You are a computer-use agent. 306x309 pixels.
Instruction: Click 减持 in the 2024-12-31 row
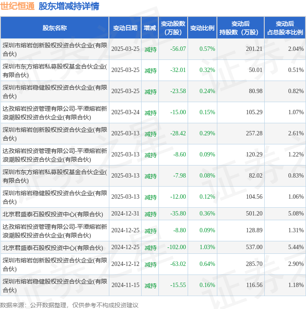151,214
